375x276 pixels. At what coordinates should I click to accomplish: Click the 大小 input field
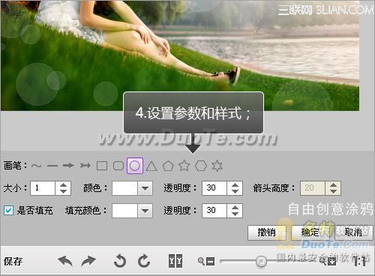pos(43,188)
